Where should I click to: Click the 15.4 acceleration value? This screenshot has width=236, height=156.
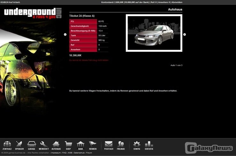pos(100,31)
